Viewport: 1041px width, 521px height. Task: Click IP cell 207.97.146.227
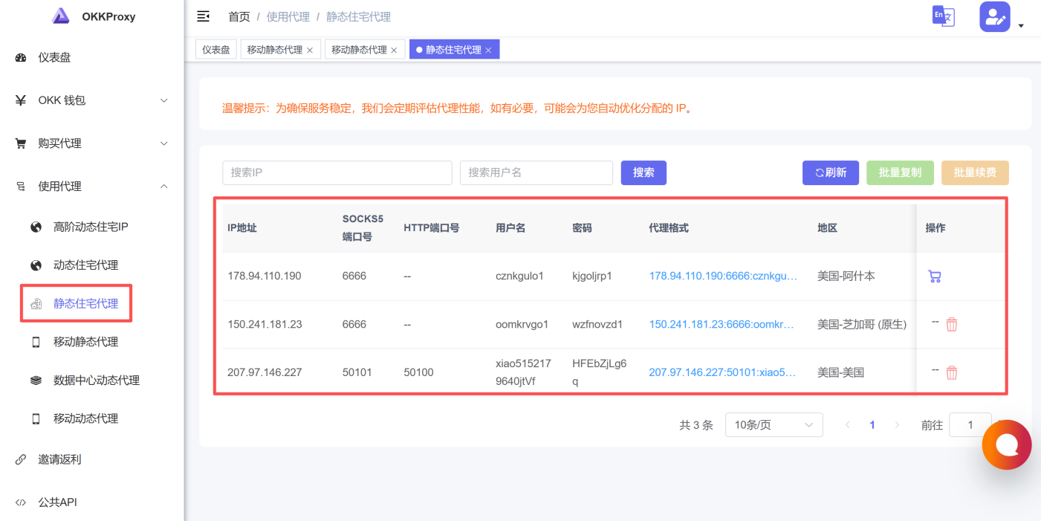[x=265, y=372]
